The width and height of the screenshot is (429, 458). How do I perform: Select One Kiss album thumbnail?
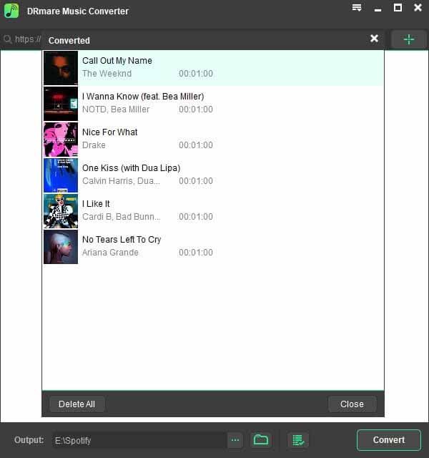coord(61,175)
